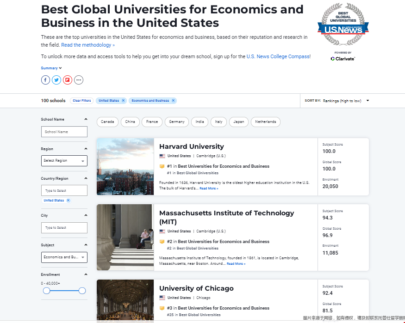Click the flag icon in the MIT card
The width and height of the screenshot is (405, 323).
tap(162, 231)
